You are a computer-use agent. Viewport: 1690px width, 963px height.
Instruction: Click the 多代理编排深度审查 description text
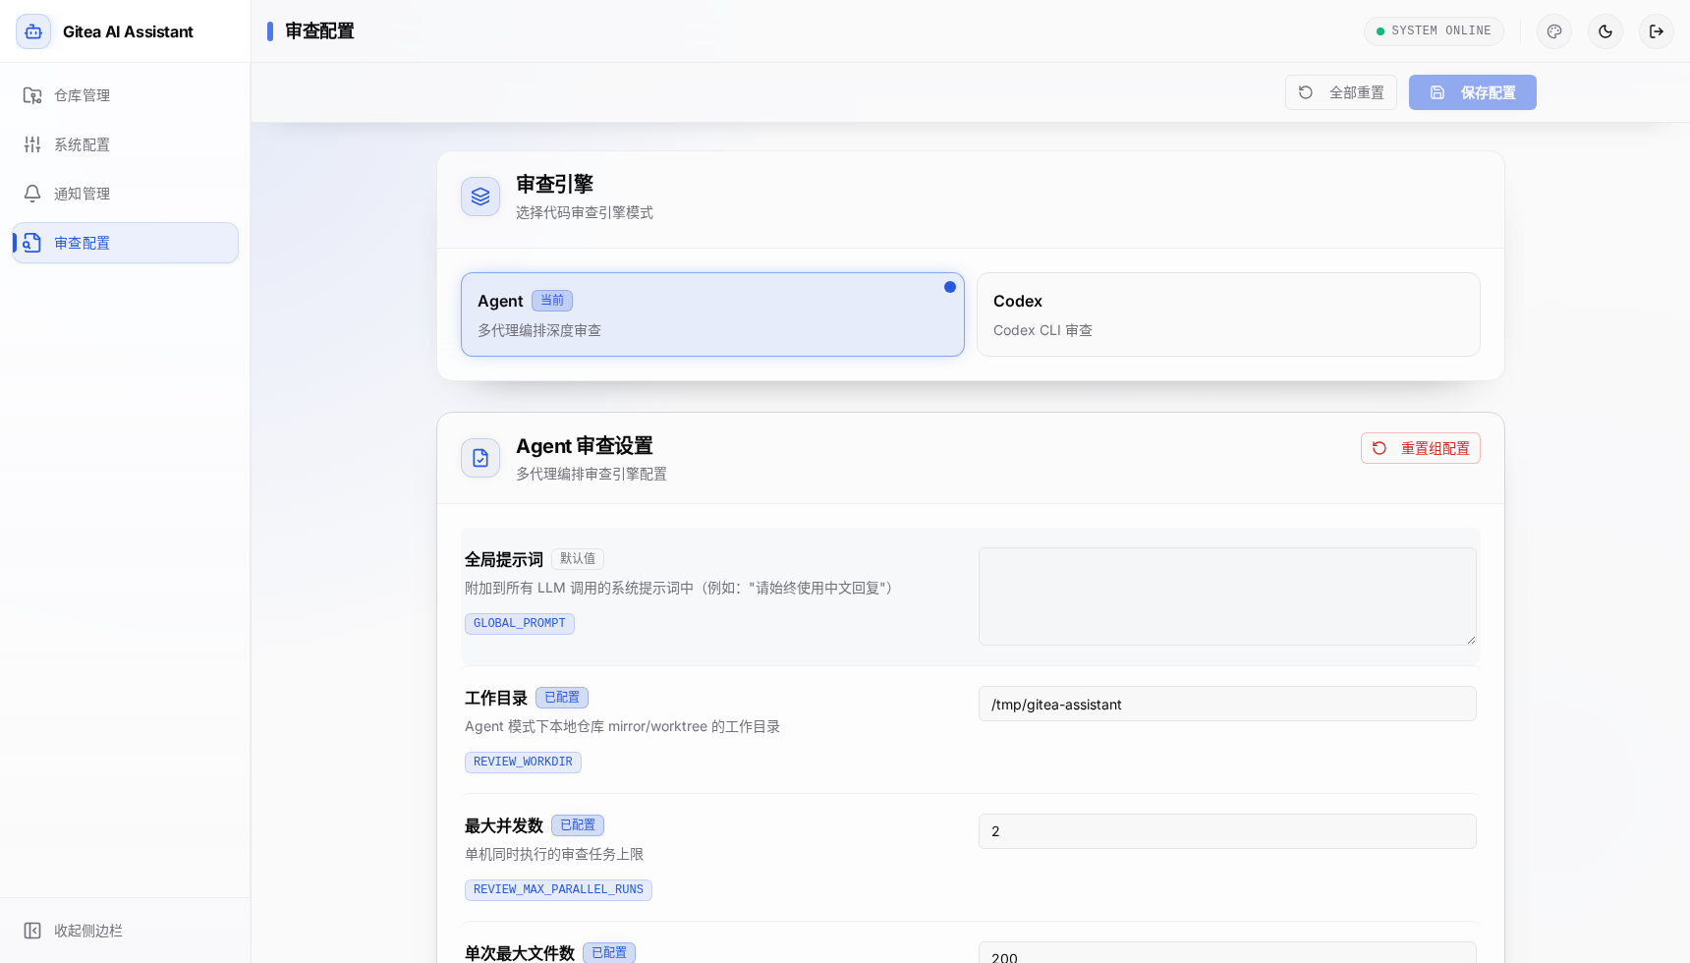[x=539, y=330]
